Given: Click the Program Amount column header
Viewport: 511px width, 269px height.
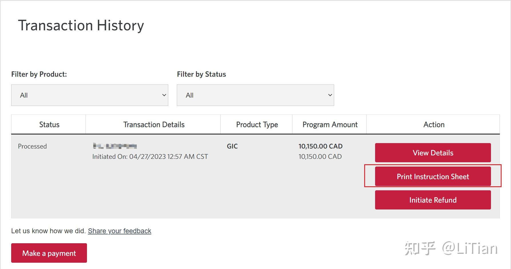Looking at the screenshot, I should point(330,125).
